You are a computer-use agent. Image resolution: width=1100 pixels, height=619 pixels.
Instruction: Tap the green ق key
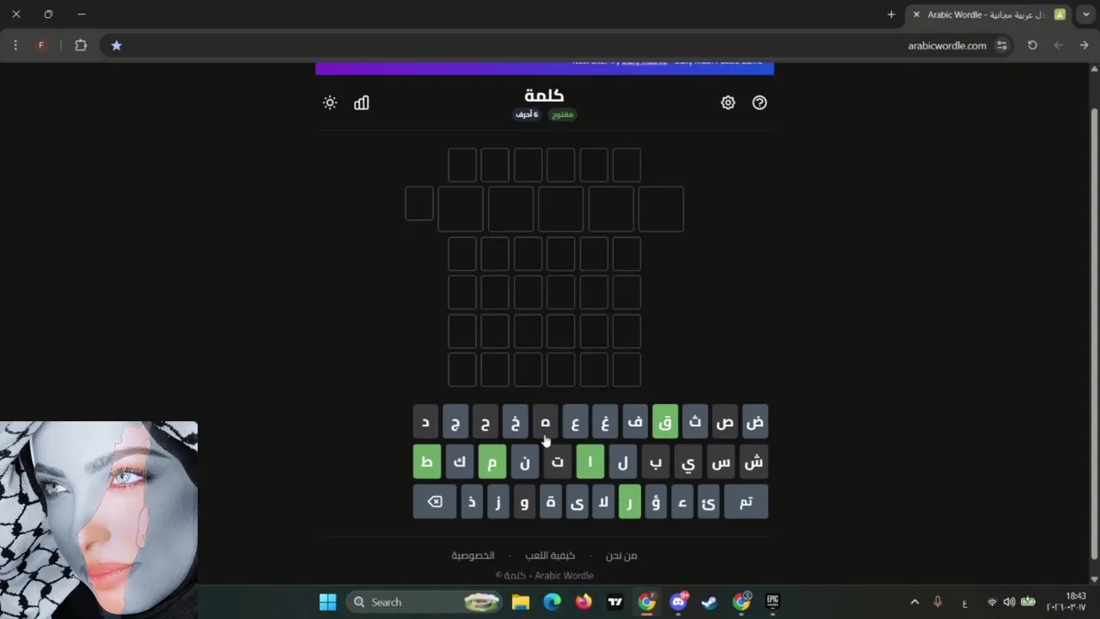[x=665, y=422]
